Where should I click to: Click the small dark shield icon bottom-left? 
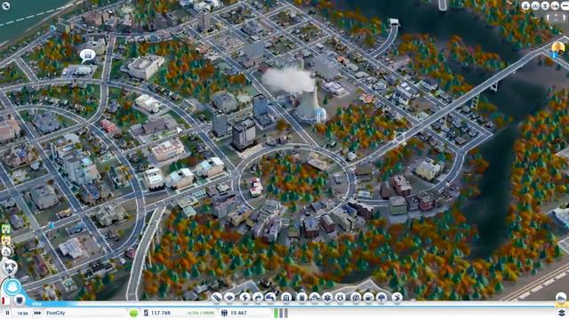click(x=20, y=300)
